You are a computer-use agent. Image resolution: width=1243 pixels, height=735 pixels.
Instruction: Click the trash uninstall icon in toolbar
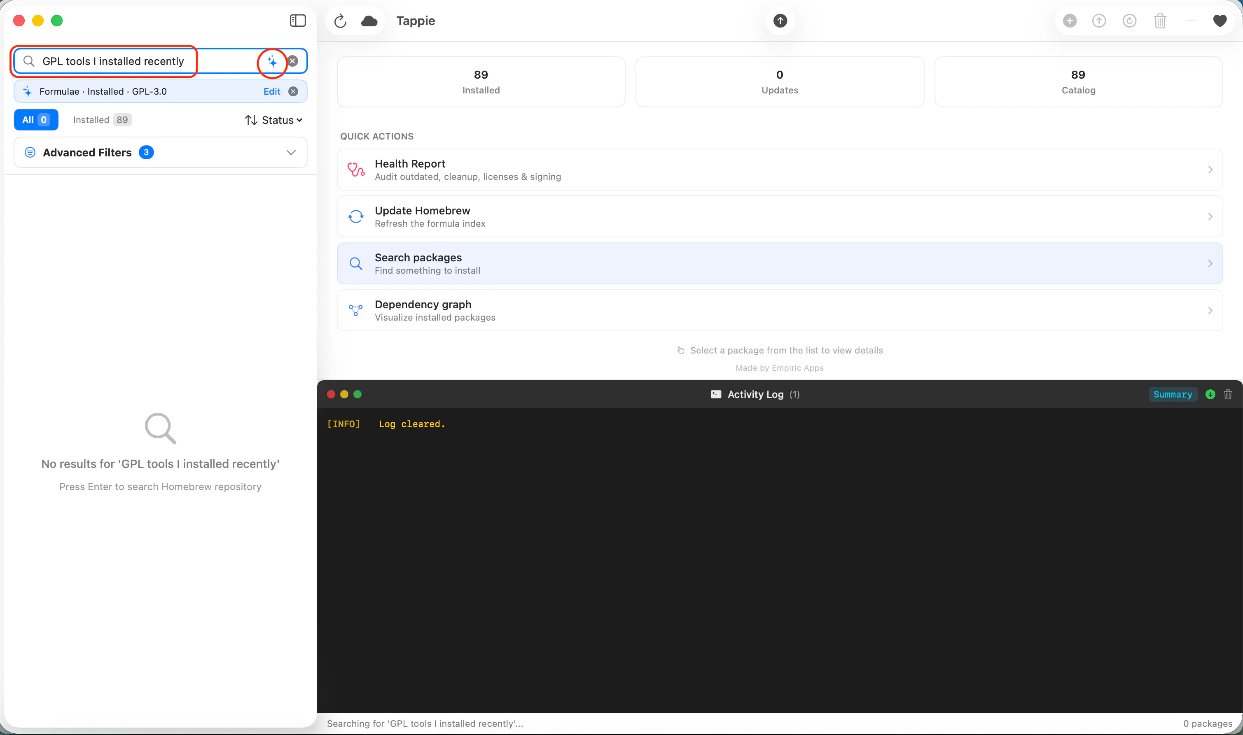coord(1160,21)
